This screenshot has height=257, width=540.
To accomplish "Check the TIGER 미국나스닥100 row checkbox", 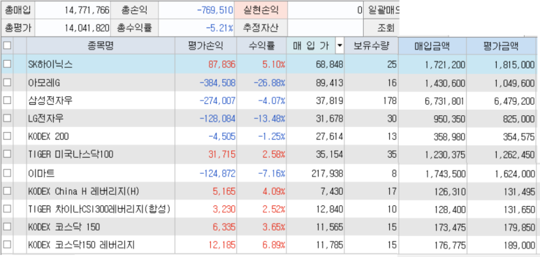I will 7,154.
